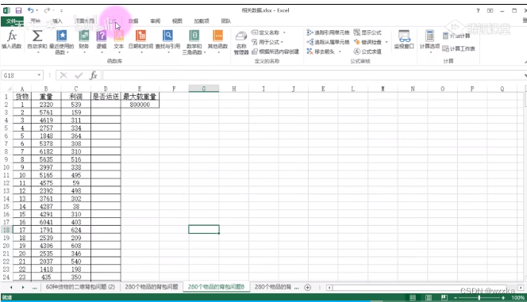Click Error Checking (错误检查)
527x302 pixels.
[368, 42]
